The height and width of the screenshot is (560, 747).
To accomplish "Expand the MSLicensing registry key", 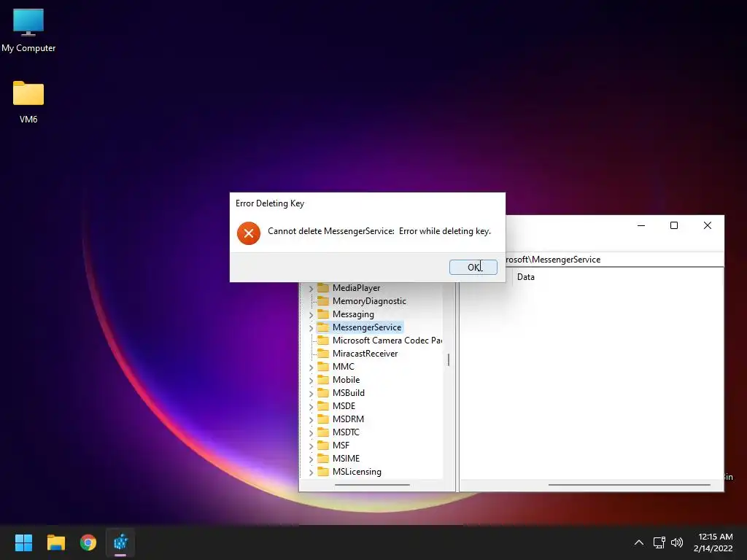I will (x=311, y=472).
